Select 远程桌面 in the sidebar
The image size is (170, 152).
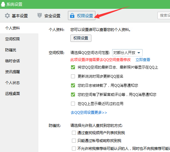(x=12, y=93)
